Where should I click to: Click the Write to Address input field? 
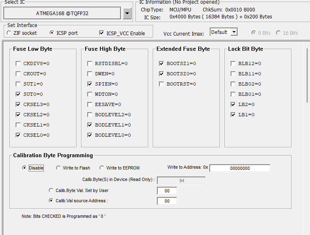click(240, 168)
